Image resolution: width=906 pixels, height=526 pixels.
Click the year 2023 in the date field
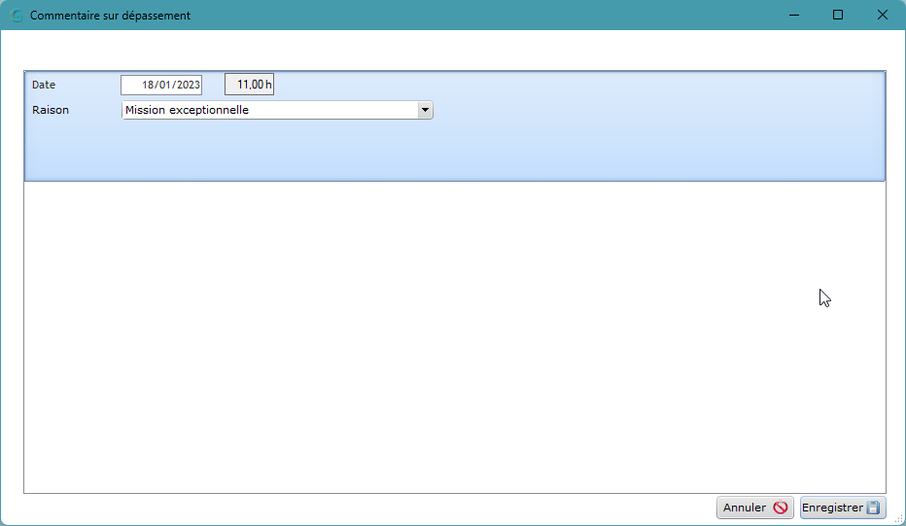(x=189, y=85)
